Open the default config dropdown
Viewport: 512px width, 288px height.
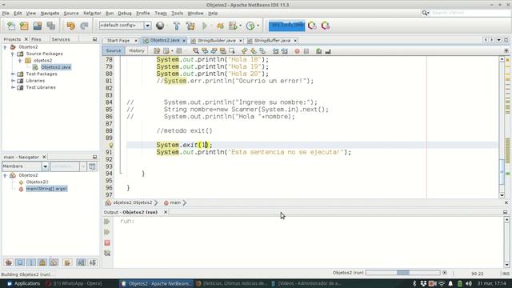(x=147, y=26)
